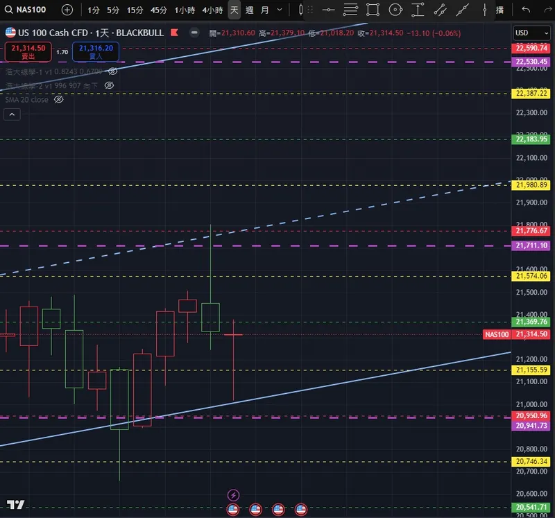This screenshot has width=555, height=518.
Task: Select the parallel lines drawing tool
Action: (350, 10)
